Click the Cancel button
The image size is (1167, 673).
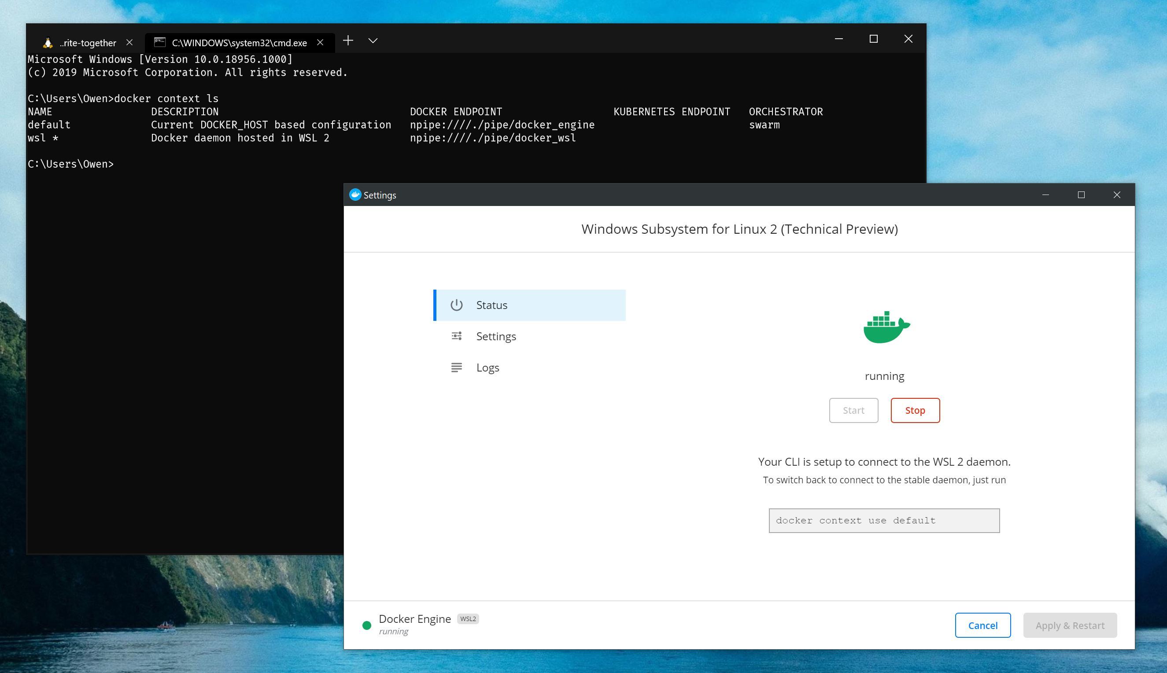(x=982, y=625)
